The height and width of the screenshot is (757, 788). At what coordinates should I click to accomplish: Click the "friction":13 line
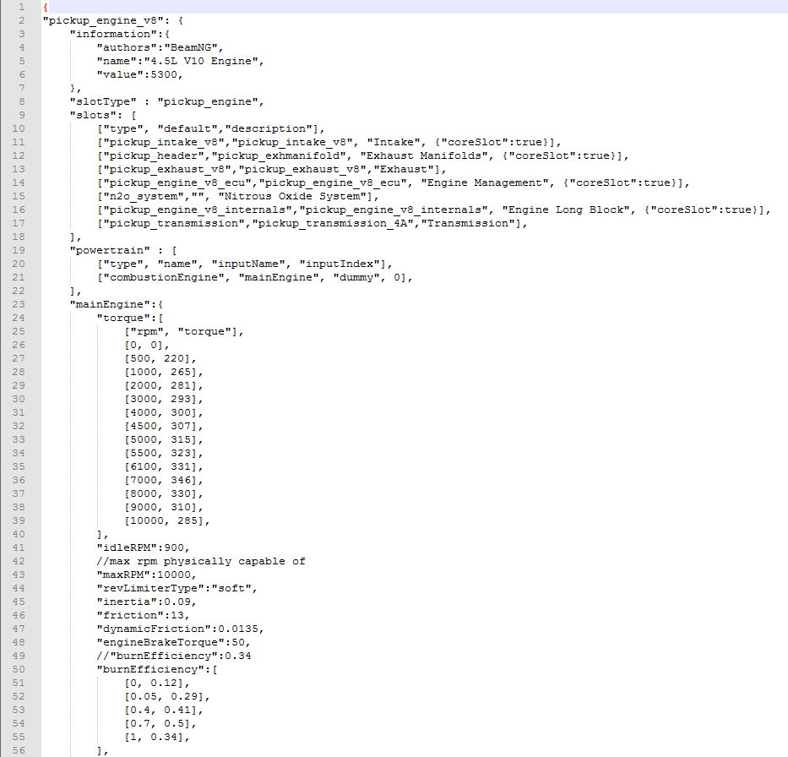144,615
